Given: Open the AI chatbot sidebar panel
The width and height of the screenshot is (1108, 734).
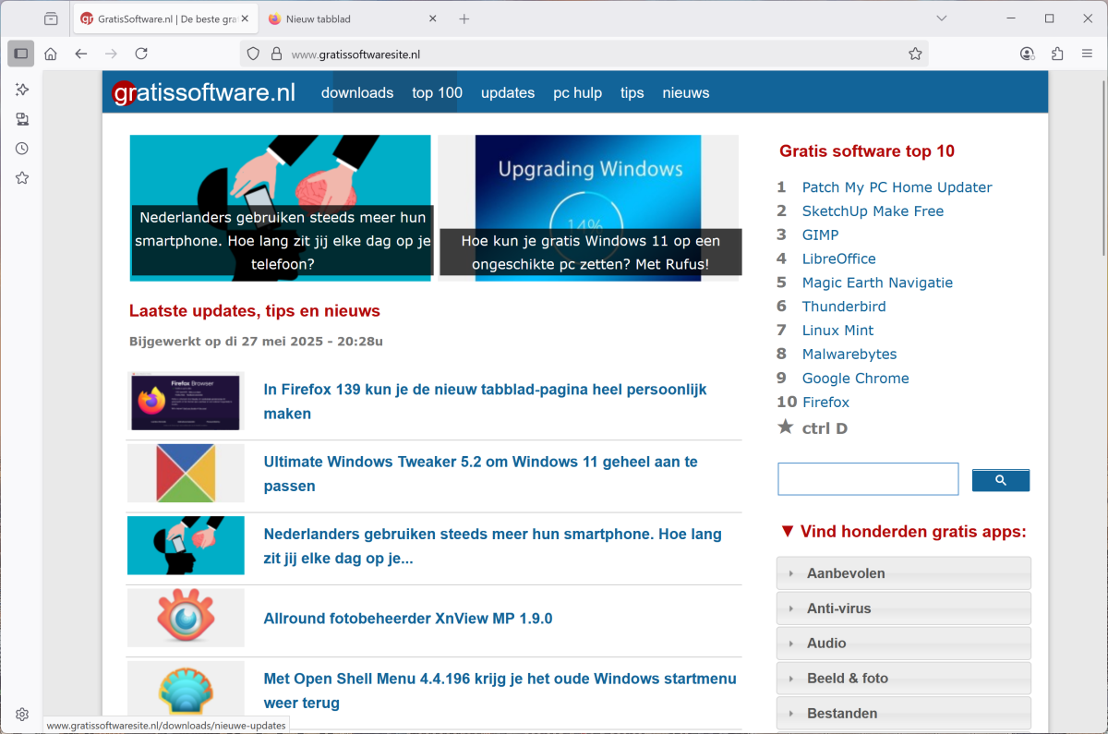Looking at the screenshot, I should (22, 90).
